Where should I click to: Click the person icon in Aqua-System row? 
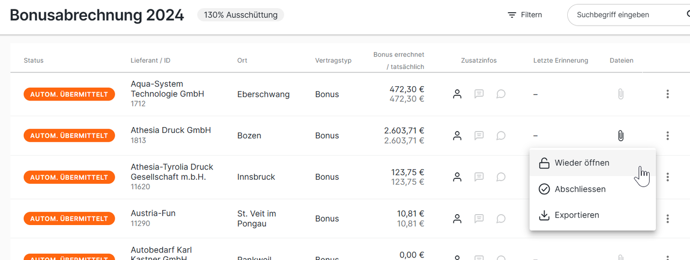coord(457,94)
